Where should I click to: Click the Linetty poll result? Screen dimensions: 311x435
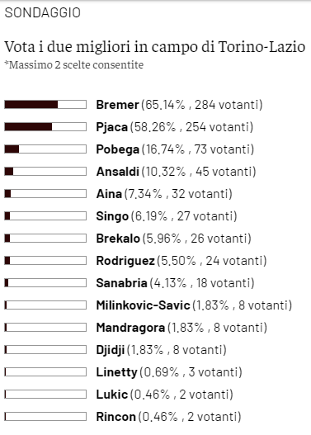[x=169, y=372]
